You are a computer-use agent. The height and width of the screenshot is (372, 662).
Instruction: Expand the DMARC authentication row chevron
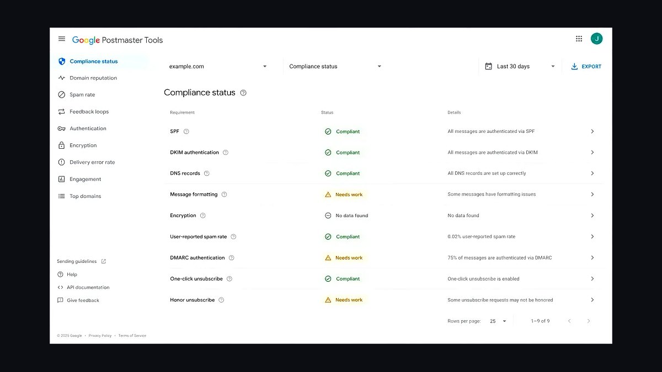(592, 257)
